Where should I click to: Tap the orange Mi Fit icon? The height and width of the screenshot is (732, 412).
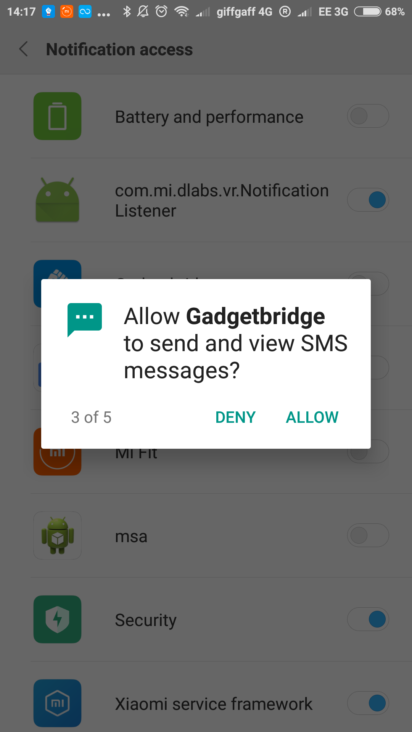click(57, 462)
